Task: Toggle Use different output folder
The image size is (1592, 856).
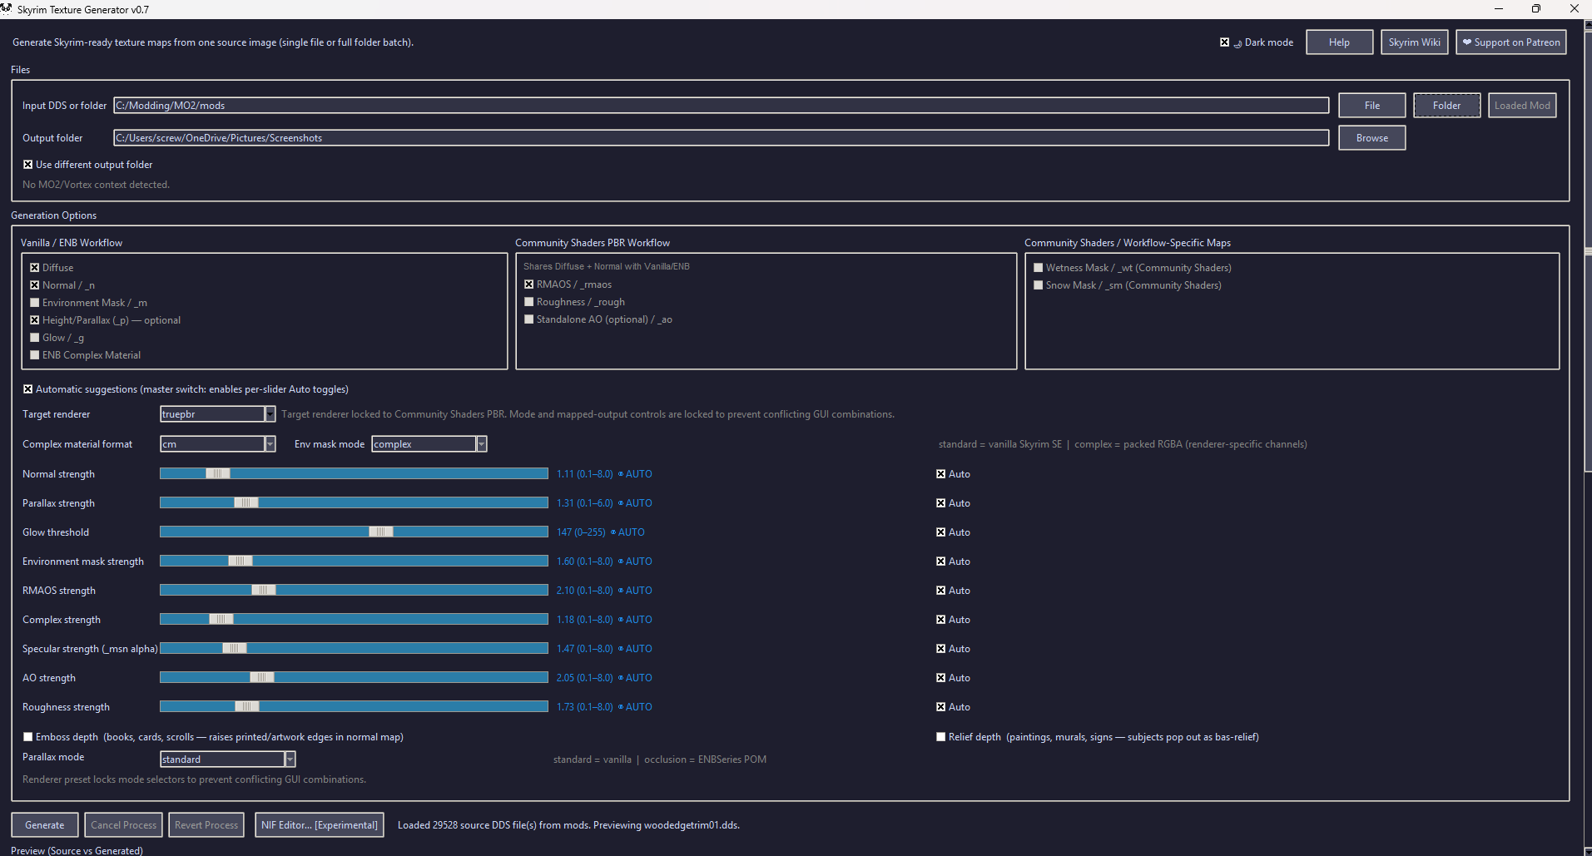Action: [x=27, y=165]
